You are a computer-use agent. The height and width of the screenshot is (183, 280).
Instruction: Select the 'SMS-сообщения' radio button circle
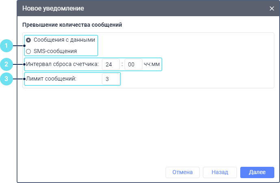(28, 51)
